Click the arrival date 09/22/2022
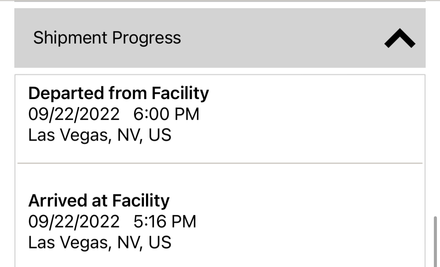This screenshot has width=440, height=267. point(74,222)
